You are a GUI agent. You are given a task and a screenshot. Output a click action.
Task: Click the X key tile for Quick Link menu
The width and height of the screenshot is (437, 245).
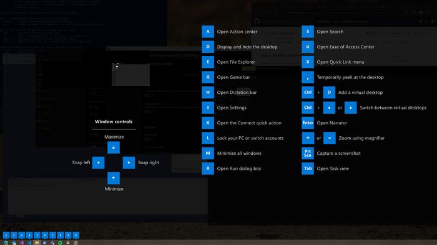pyautogui.click(x=308, y=62)
